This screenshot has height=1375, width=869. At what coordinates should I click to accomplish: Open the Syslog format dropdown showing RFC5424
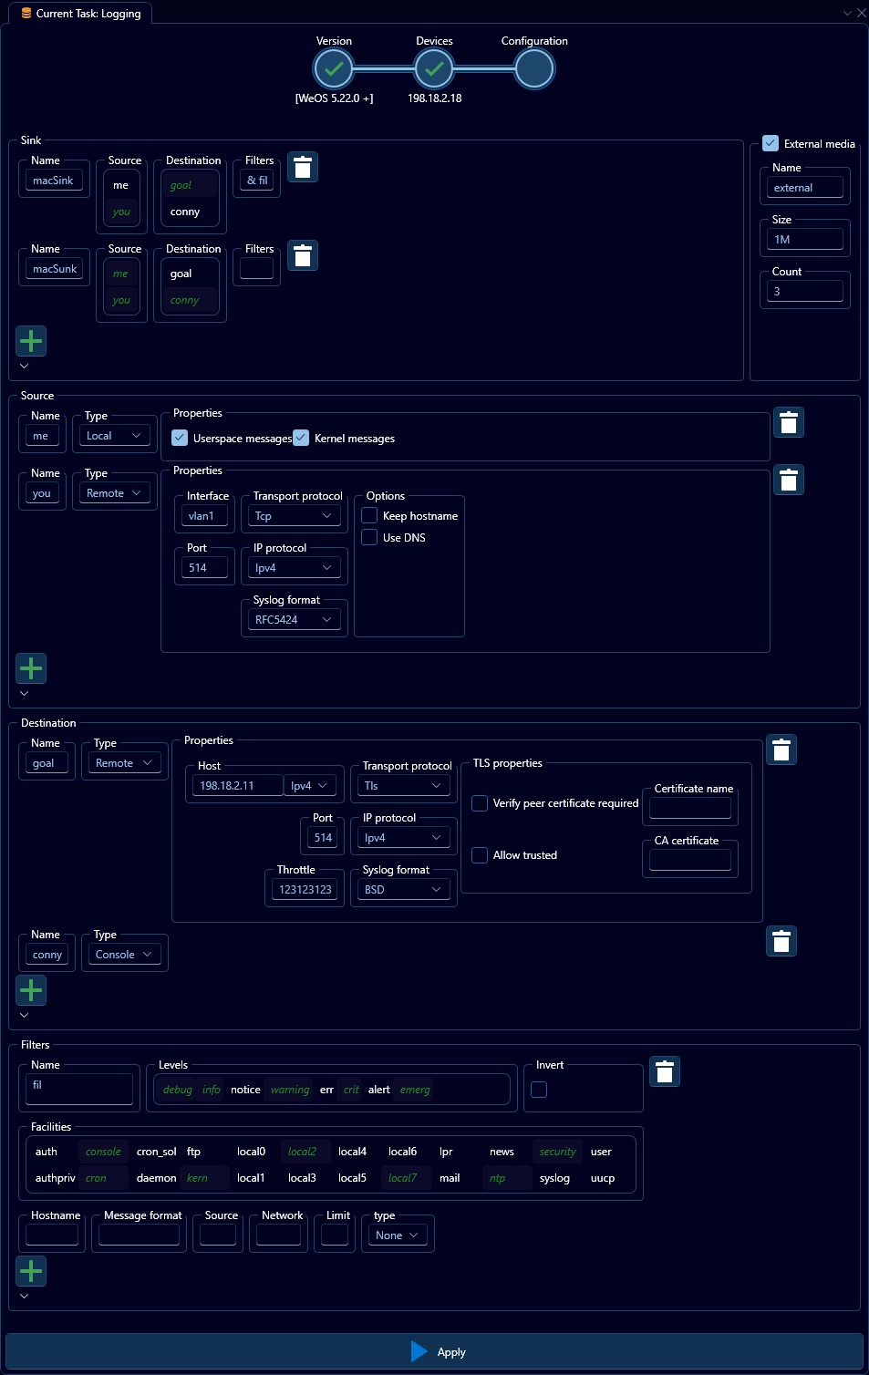294,619
